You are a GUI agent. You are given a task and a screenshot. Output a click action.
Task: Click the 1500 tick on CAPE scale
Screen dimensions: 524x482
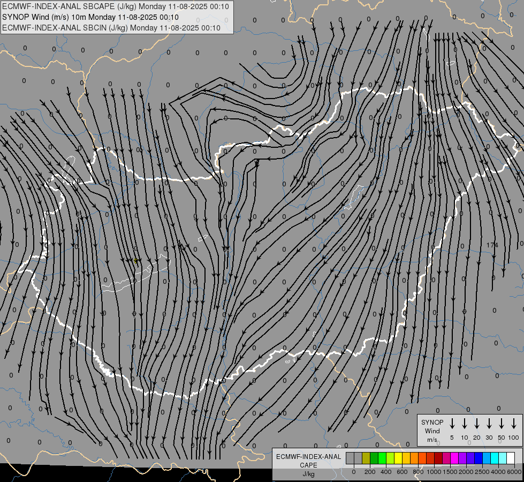[x=450, y=472]
